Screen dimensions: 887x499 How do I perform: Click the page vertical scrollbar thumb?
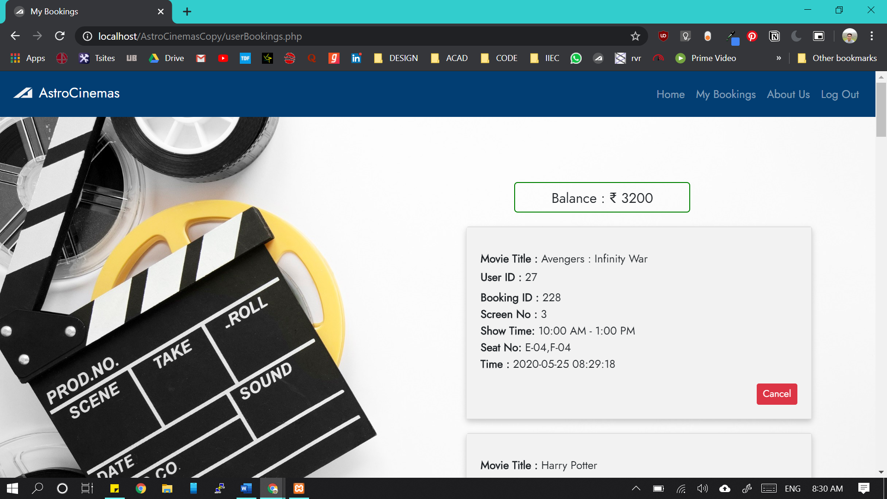pyautogui.click(x=881, y=110)
